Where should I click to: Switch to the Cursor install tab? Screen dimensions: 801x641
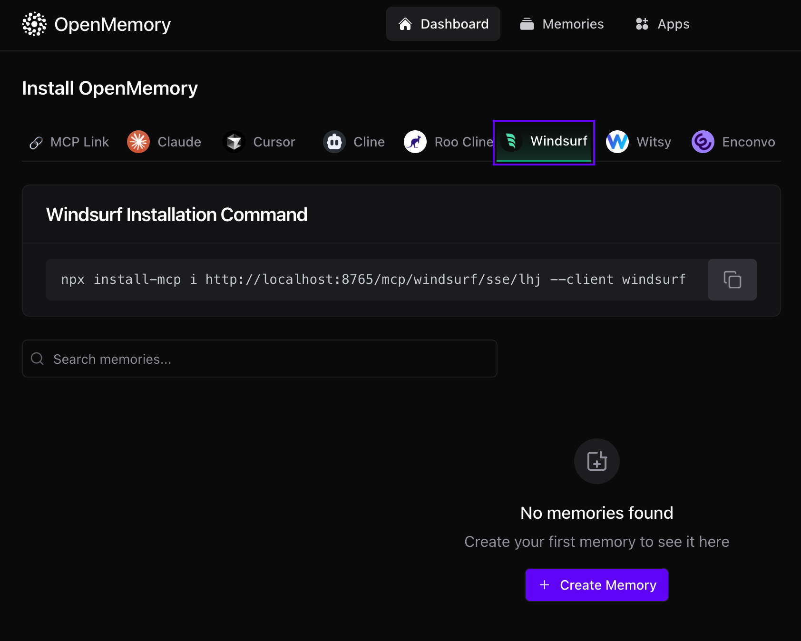pyautogui.click(x=259, y=142)
